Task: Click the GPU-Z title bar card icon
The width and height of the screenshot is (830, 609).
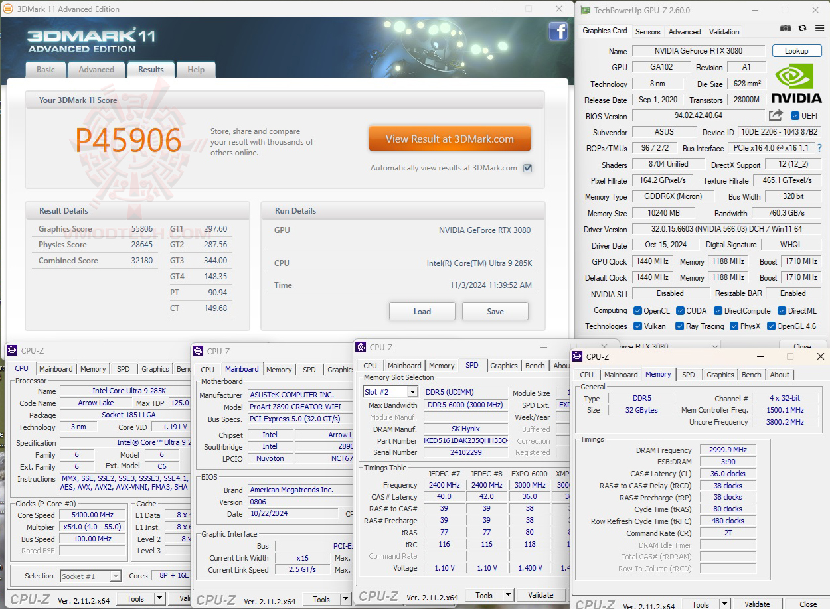Action: coord(585,10)
